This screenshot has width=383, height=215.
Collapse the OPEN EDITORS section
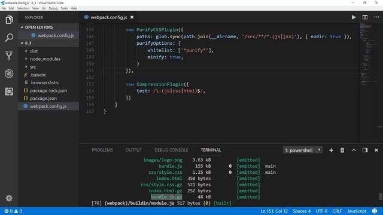tap(48, 27)
